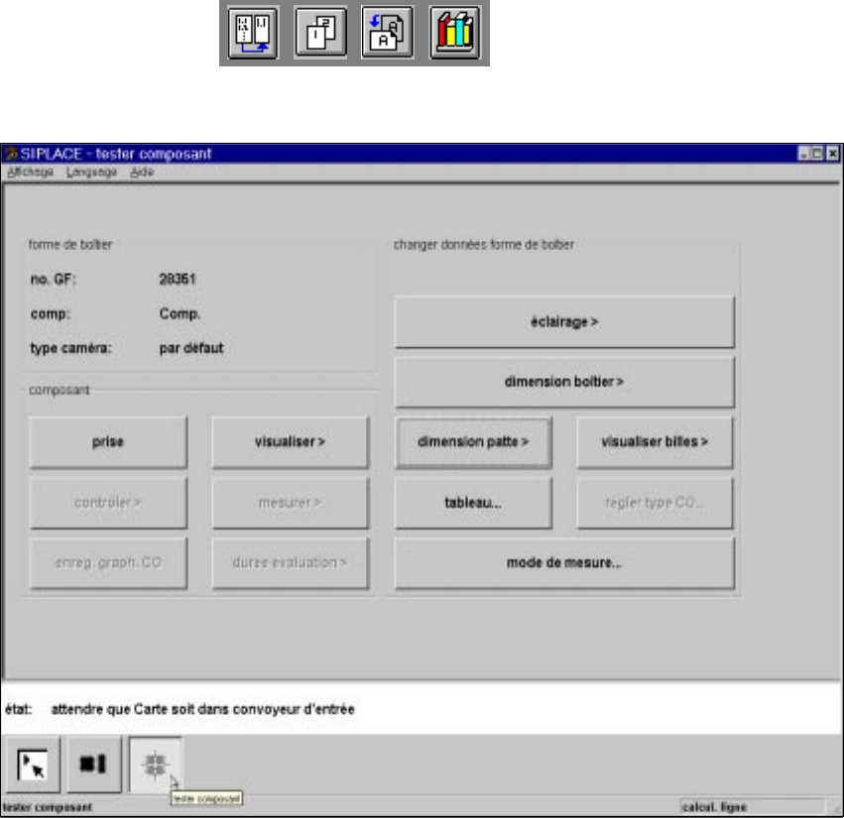Open the Aide menu
The width and height of the screenshot is (844, 818).
(x=142, y=173)
